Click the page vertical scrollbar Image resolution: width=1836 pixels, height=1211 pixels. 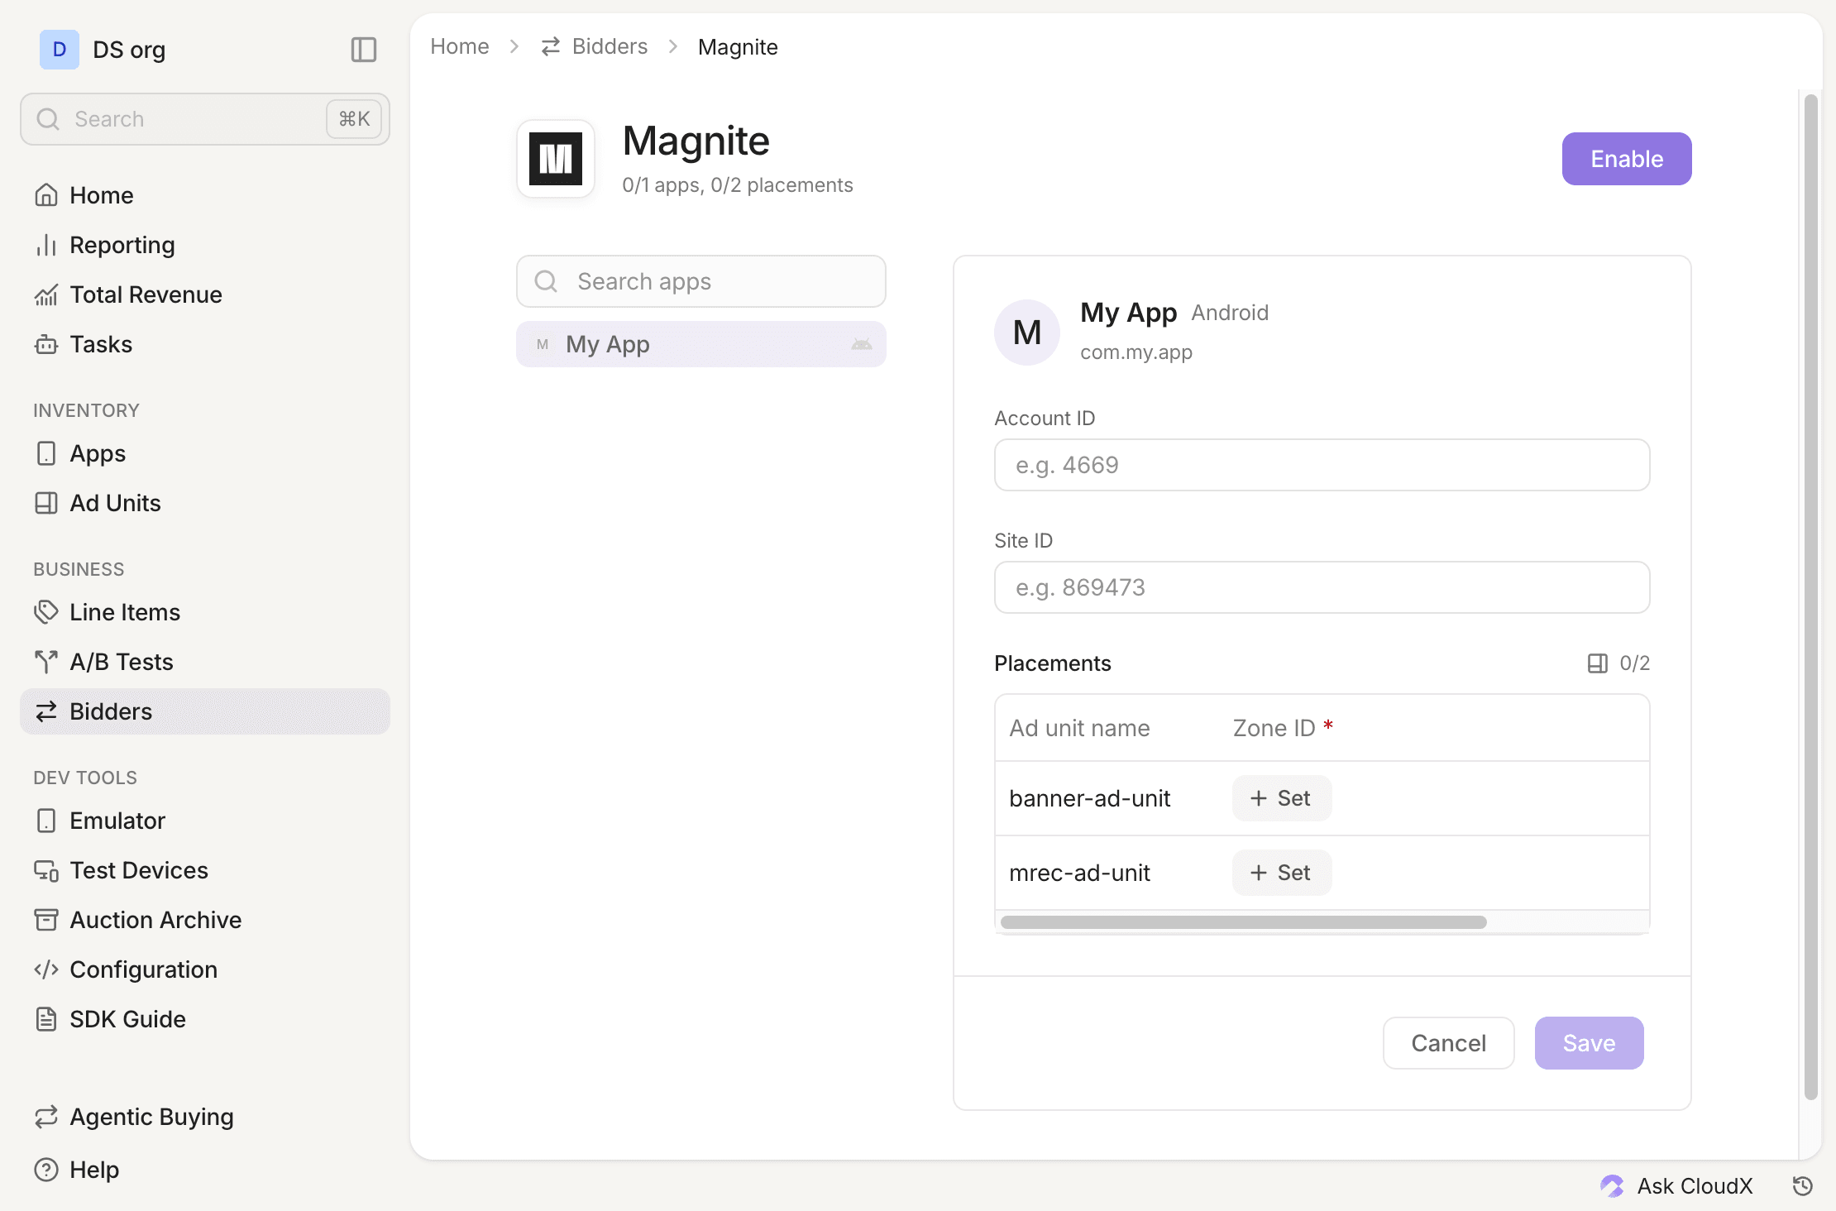(1810, 596)
